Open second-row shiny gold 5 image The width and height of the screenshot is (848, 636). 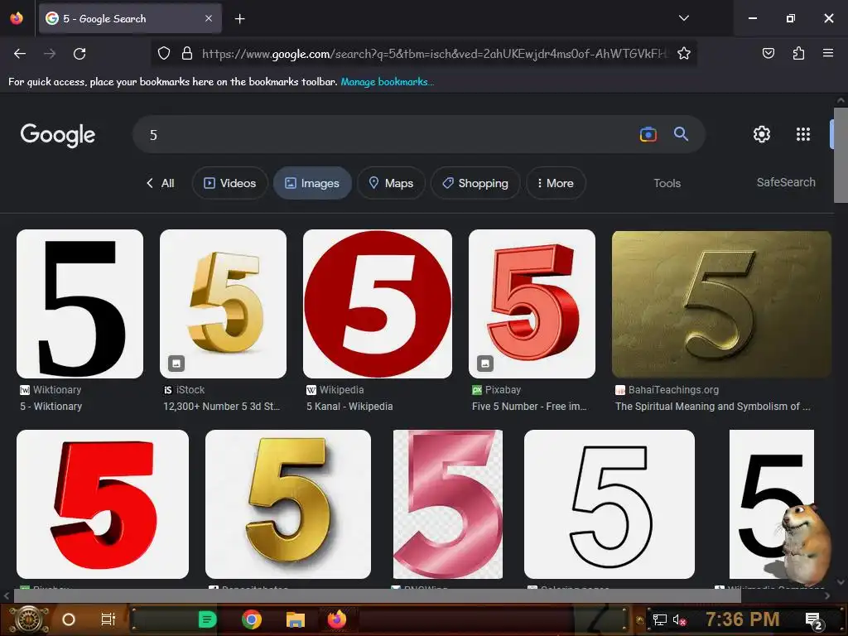coord(288,504)
